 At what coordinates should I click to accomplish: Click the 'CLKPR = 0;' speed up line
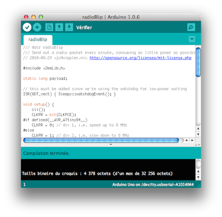(x=79, y=125)
